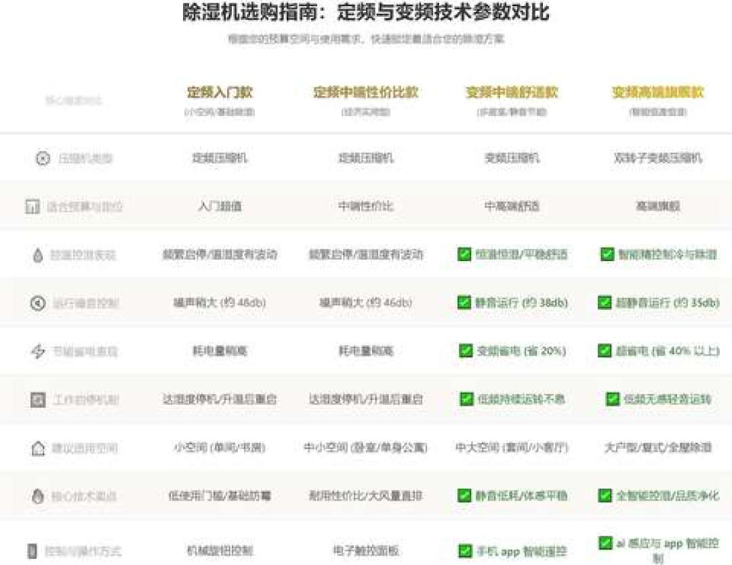
Task: Click the 中高端舒适 cell
Action: coord(512,206)
